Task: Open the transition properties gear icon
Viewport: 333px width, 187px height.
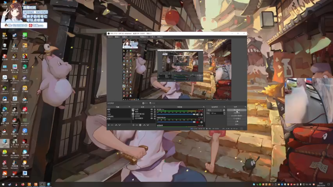Action: tap(224, 110)
